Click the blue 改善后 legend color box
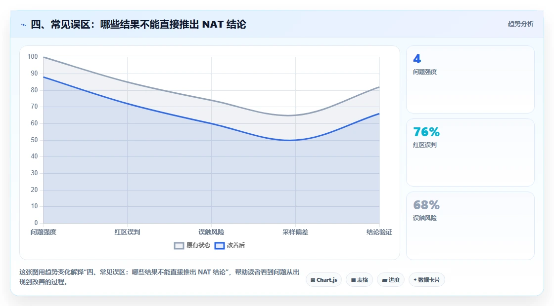554x306 pixels. [220, 246]
